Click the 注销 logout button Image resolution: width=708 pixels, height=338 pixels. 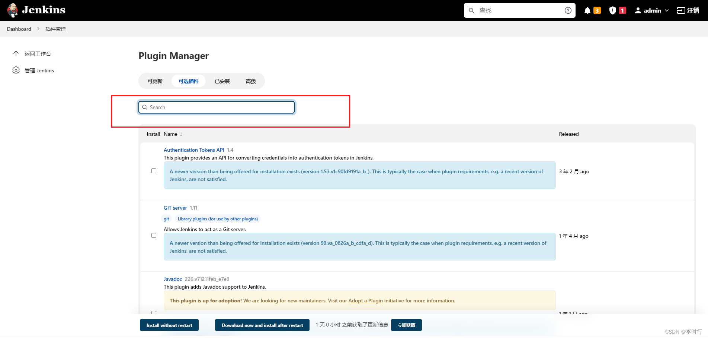[688, 10]
